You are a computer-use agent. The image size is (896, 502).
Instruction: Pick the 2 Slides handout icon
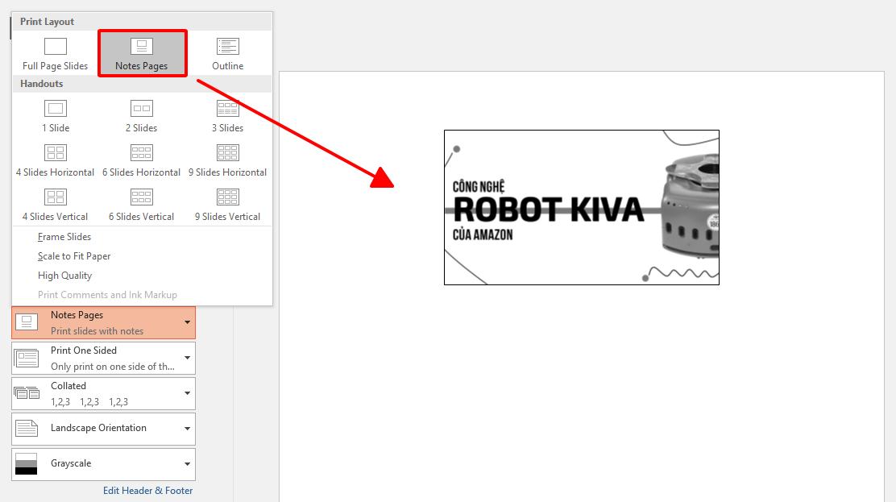(142, 108)
